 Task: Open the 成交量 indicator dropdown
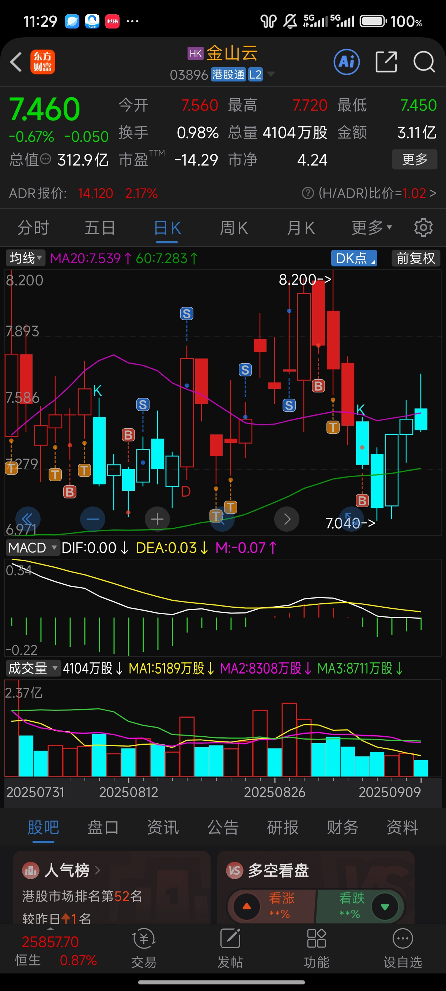click(33, 668)
